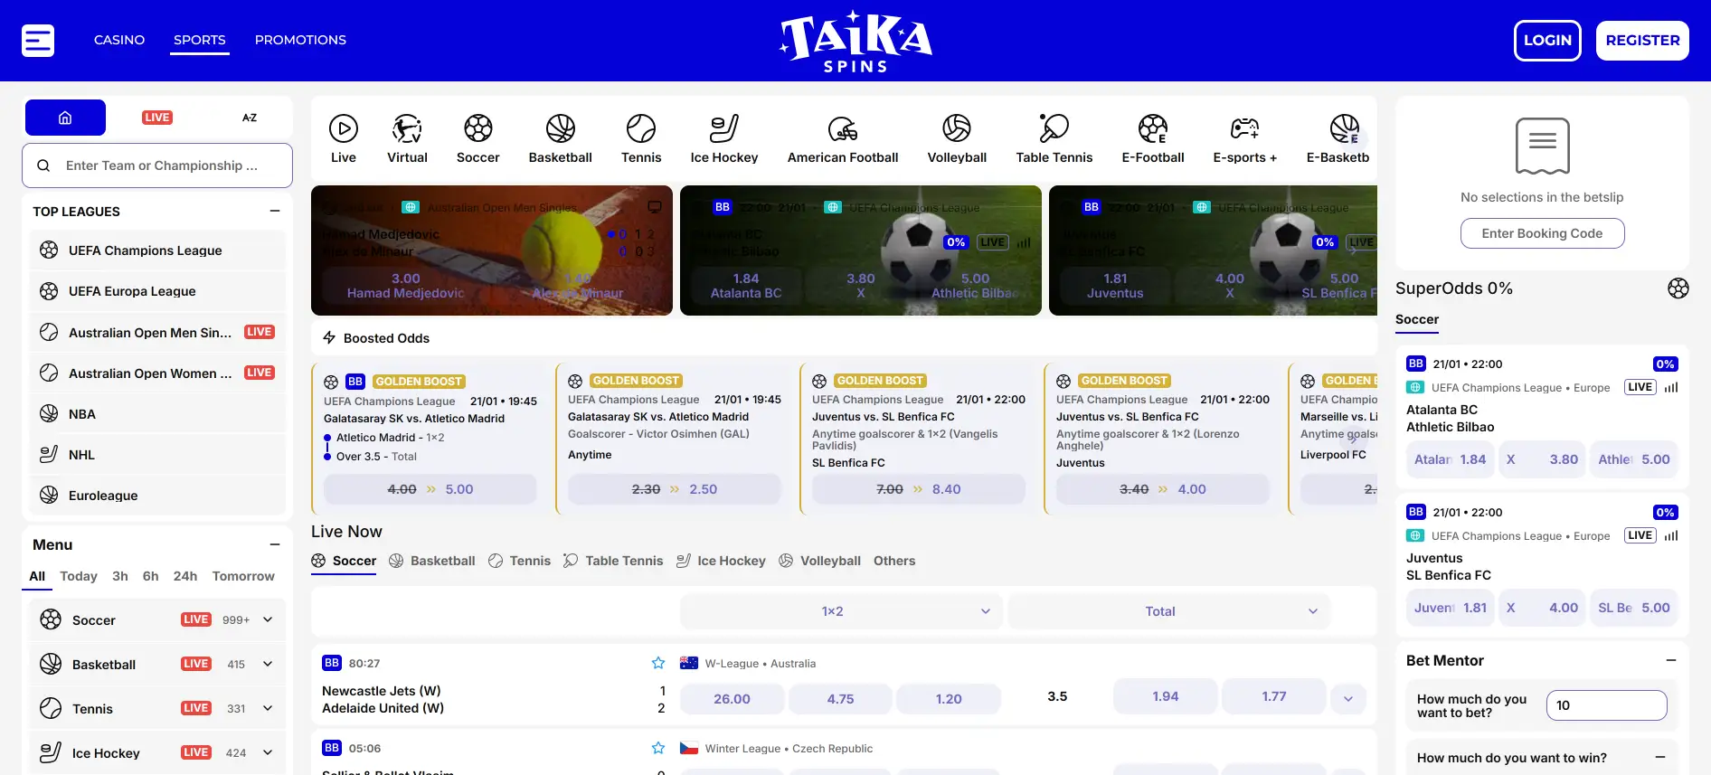The image size is (1711, 775).
Task: Open the Sports menu item
Action: [200, 40]
